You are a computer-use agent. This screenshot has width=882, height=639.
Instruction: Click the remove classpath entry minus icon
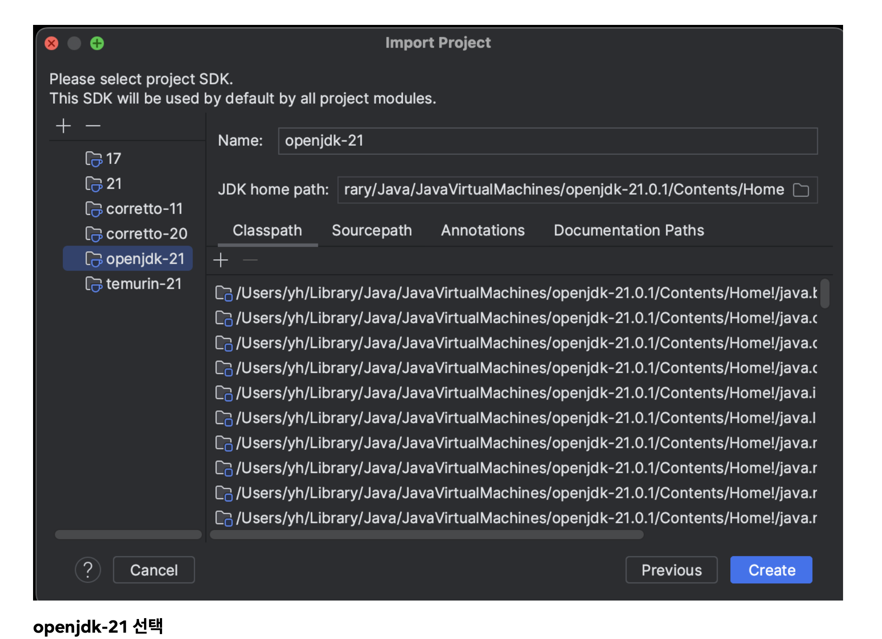[250, 260]
